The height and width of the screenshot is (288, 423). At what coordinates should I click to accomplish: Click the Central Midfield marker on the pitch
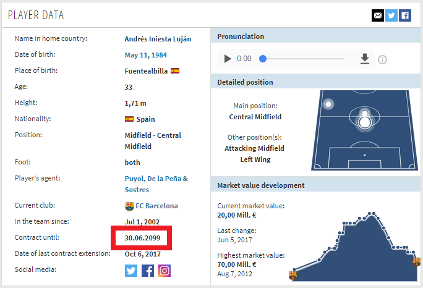(364, 119)
